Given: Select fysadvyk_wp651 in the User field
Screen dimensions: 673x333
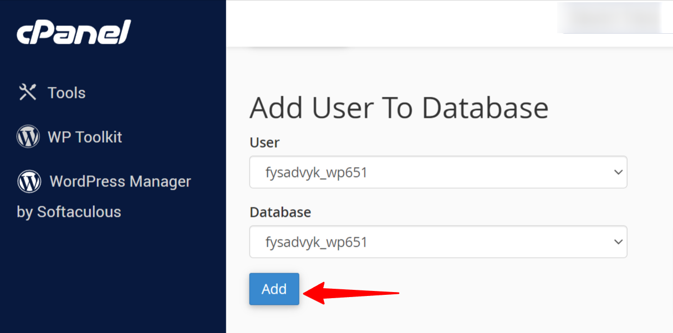Looking at the screenshot, I should [x=438, y=172].
